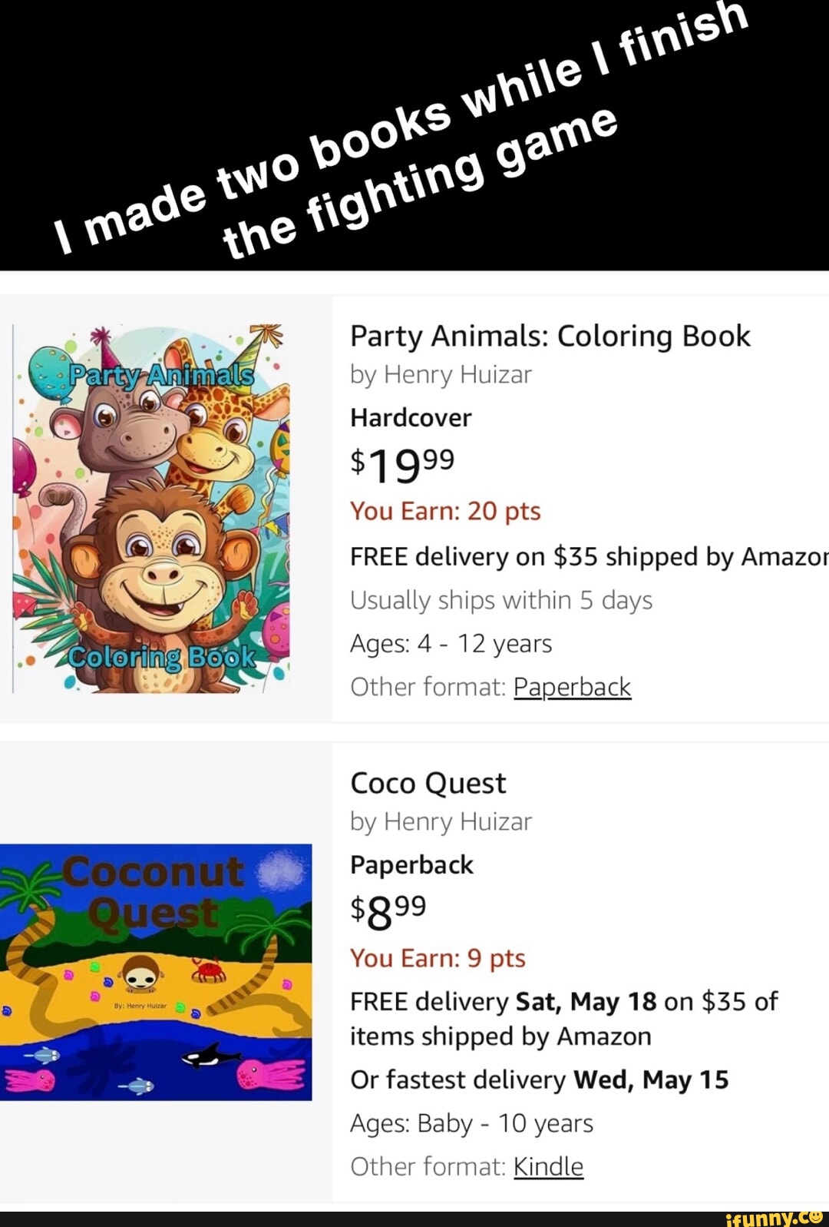The height and width of the screenshot is (1227, 829).
Task: Click the "Coco Quest" book title
Action: tap(428, 784)
